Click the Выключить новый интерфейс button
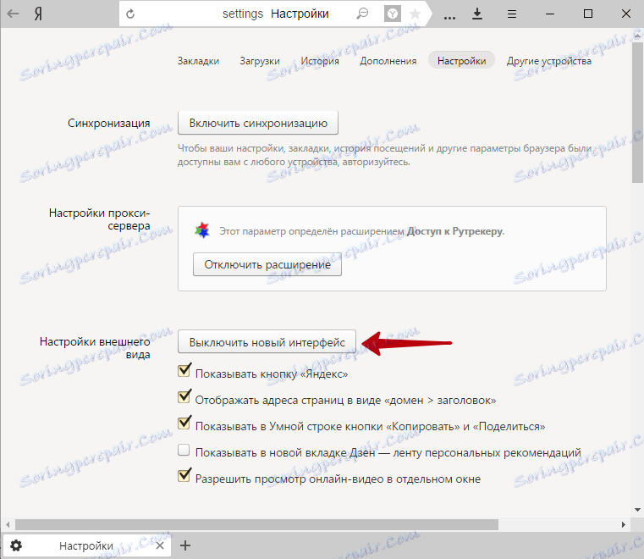 point(267,342)
